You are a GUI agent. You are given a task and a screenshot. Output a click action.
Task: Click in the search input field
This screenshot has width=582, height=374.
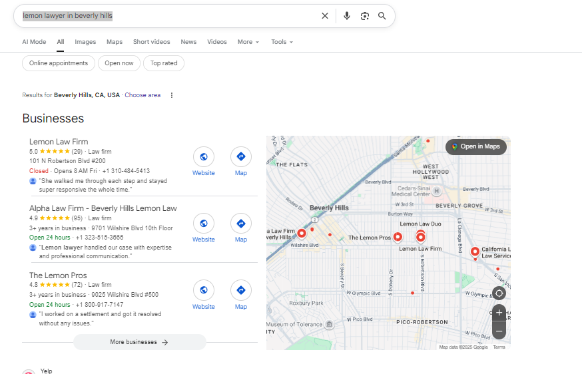tap(166, 16)
